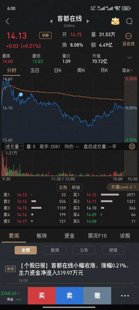The image size is (139, 310).
Task: Open the chart settings gear
Action: (x=132, y=147)
